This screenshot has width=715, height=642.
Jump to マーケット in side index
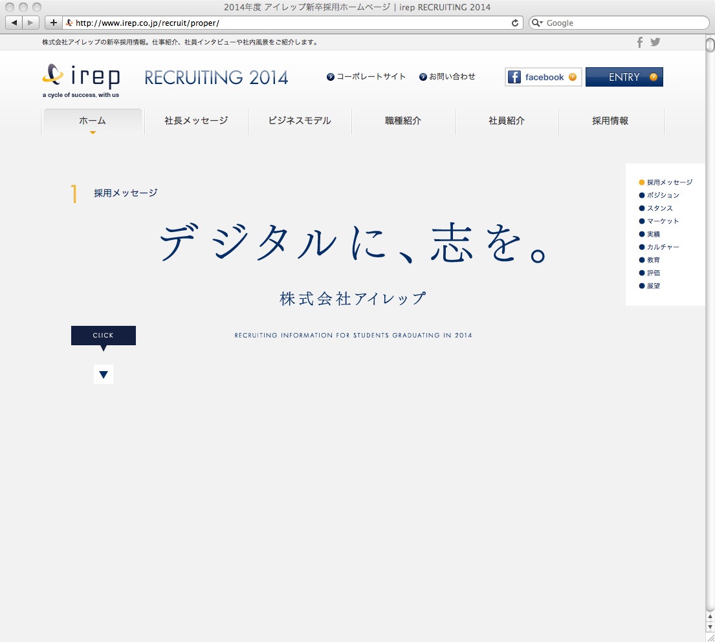[x=659, y=221]
